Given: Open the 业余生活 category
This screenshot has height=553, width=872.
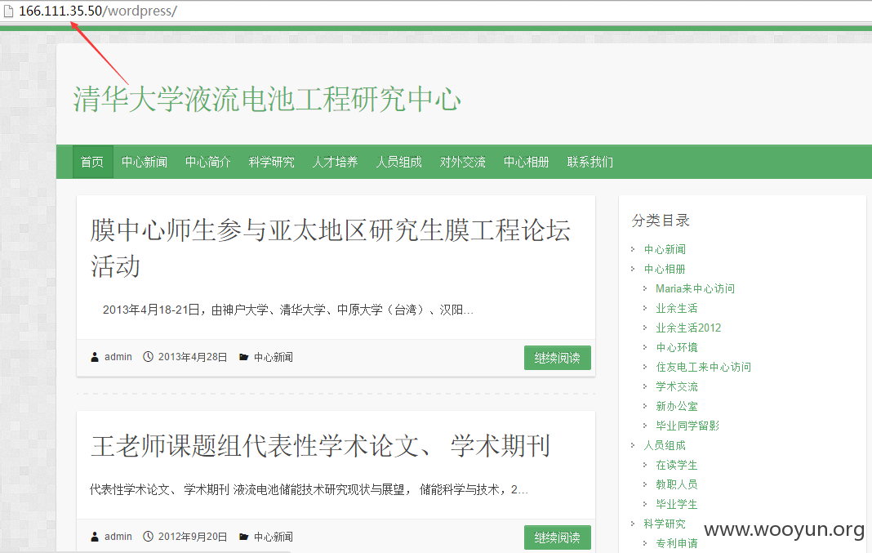Looking at the screenshot, I should point(676,308).
